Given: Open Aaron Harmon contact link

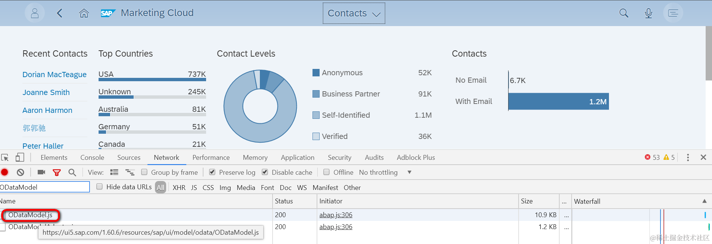Looking at the screenshot, I should click(47, 110).
